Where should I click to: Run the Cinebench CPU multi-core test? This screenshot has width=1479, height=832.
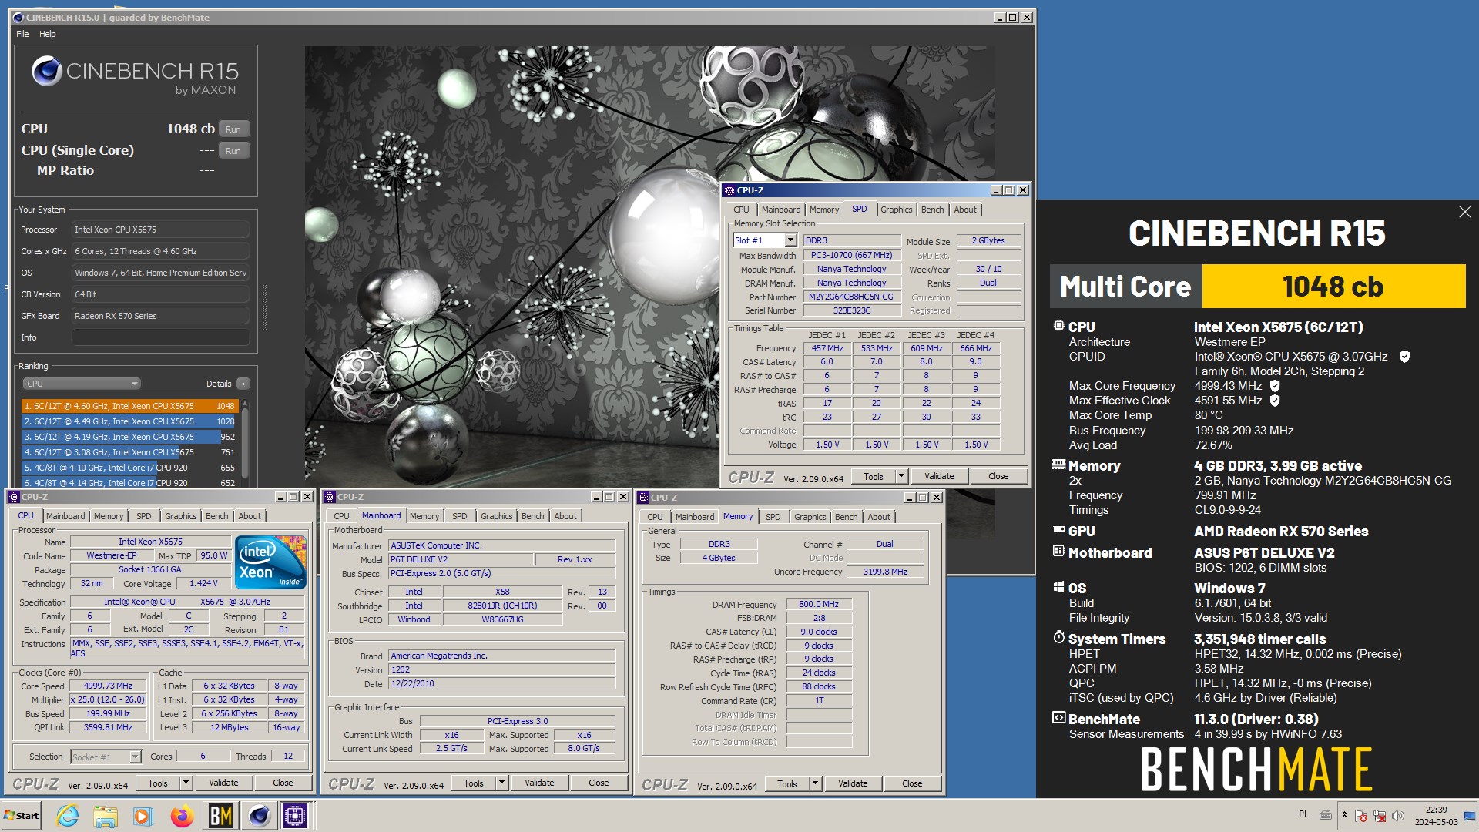coord(234,129)
